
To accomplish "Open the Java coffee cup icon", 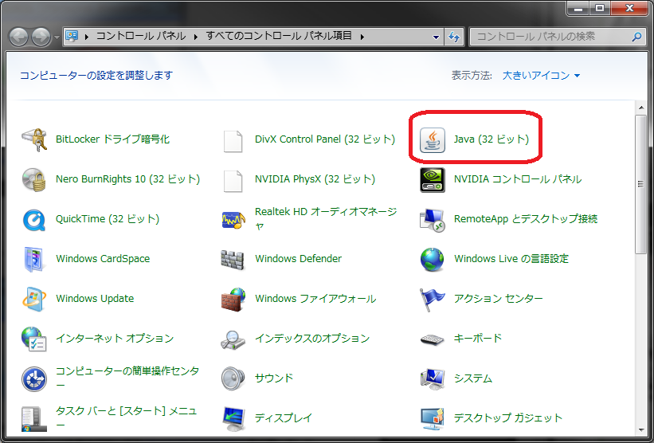I will [432, 140].
